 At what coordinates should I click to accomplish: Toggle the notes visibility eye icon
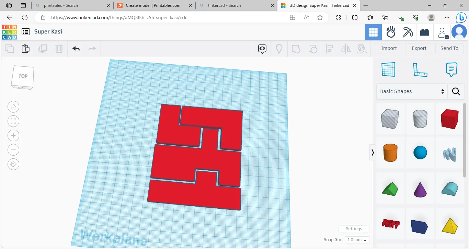[262, 49]
